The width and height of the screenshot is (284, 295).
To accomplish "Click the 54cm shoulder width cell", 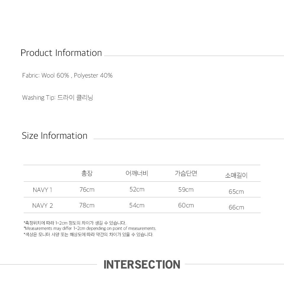I will (x=137, y=205).
